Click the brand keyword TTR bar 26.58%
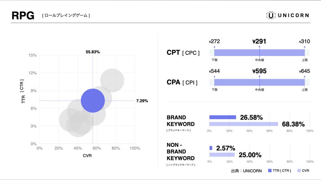This screenshot has height=180, width=321. pos(223,117)
